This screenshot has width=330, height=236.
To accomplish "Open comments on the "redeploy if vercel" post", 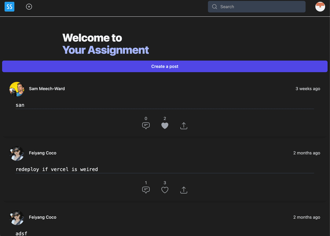I will click(146, 190).
